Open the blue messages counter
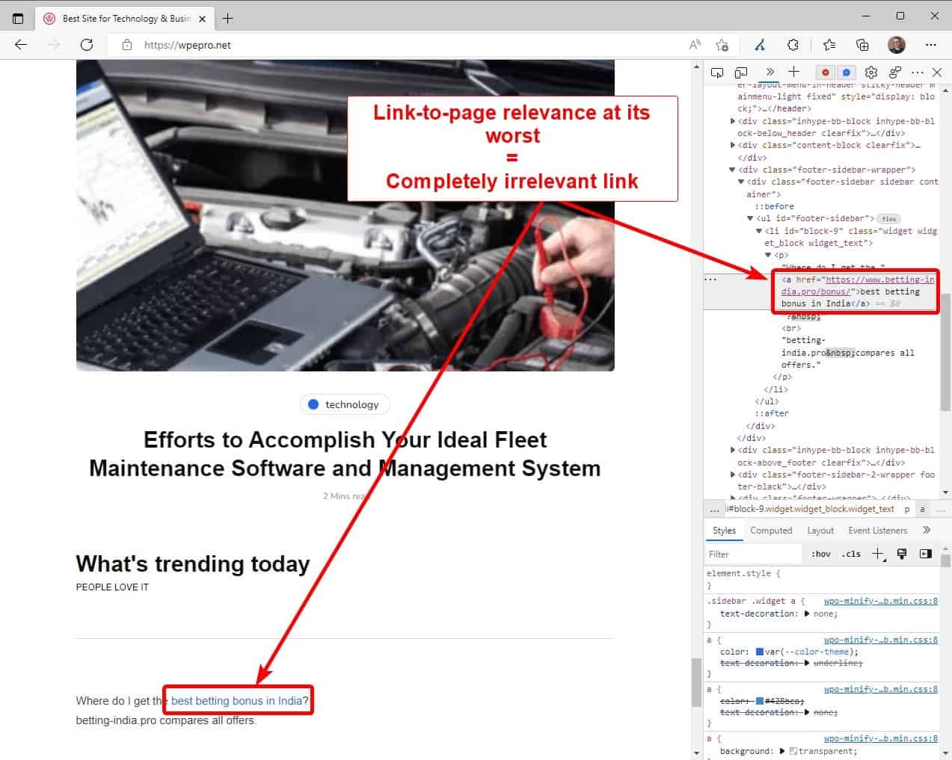 (846, 72)
